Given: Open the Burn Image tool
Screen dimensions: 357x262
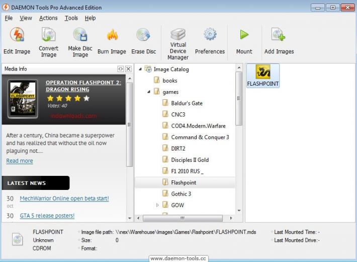Looking at the screenshot, I should 112,41.
